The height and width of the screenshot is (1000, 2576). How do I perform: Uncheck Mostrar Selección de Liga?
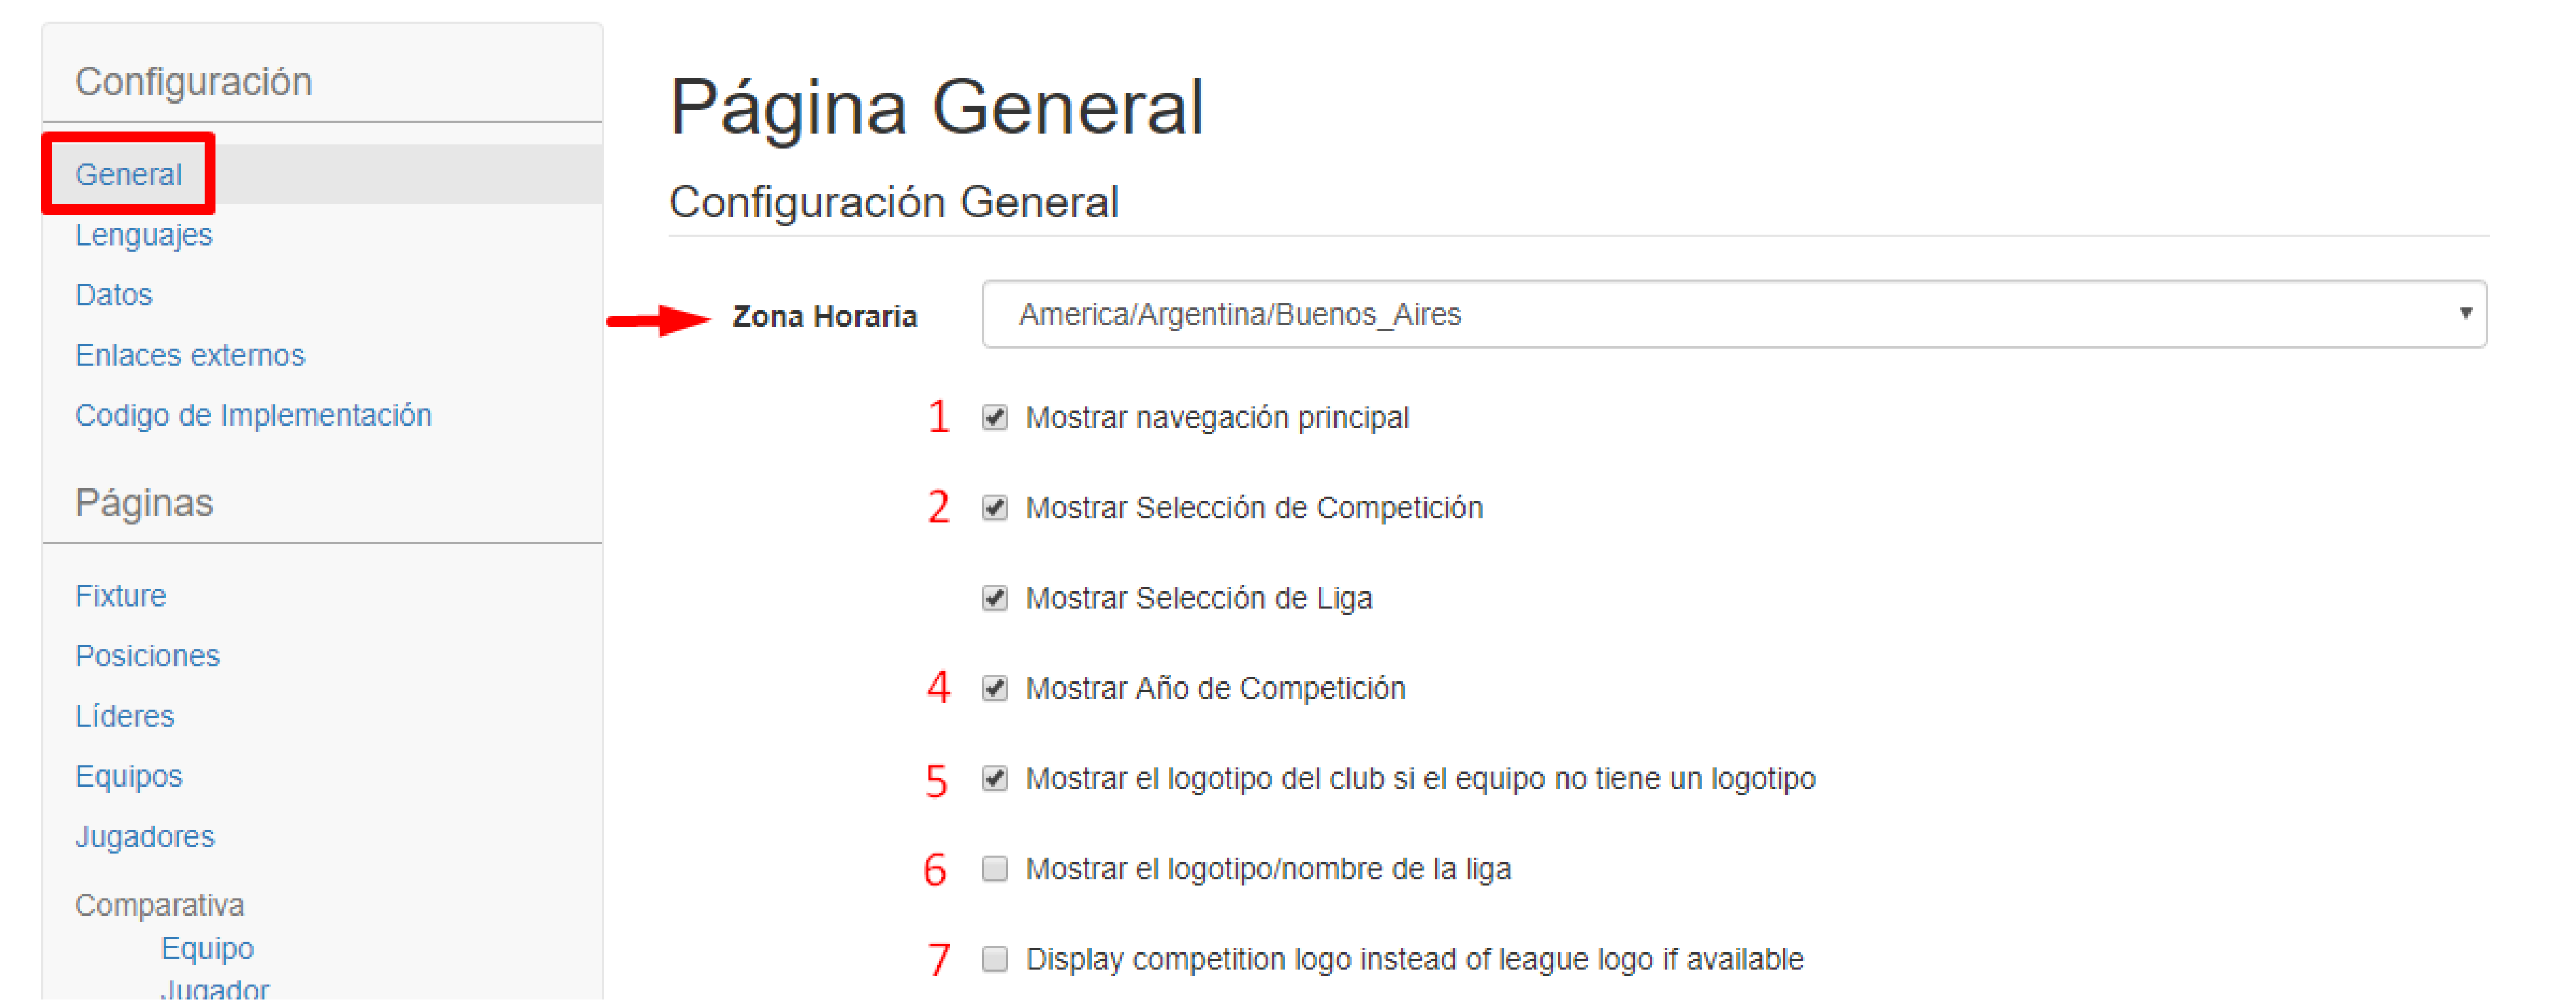pyautogui.click(x=994, y=598)
